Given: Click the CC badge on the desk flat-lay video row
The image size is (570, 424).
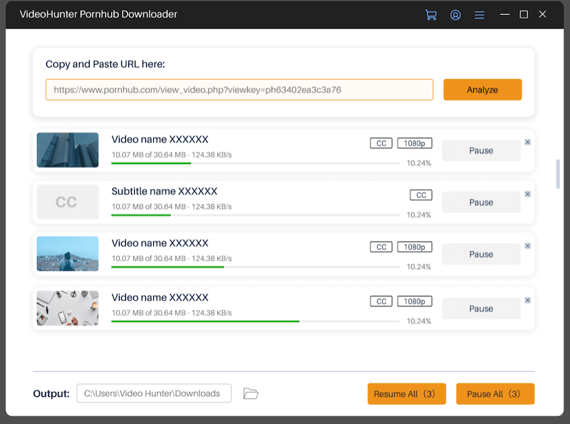Looking at the screenshot, I should 381,301.
